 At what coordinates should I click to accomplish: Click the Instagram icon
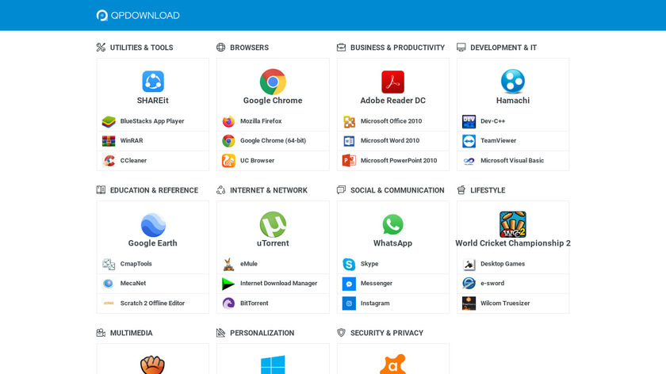(x=349, y=303)
